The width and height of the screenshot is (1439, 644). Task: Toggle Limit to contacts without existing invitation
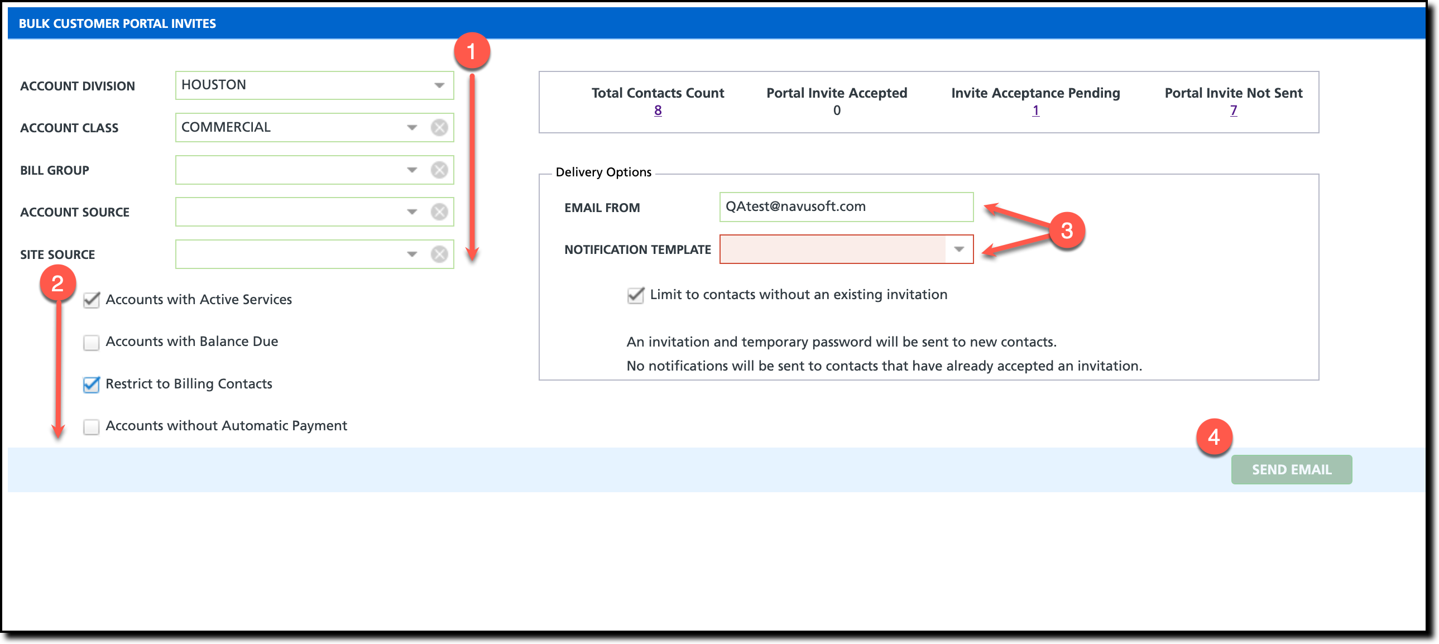point(635,295)
